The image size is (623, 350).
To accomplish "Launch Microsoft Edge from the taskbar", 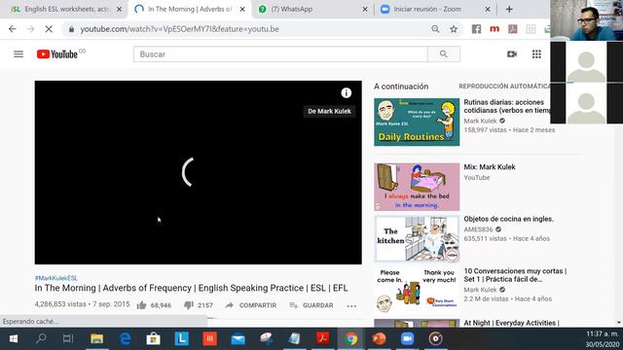I will tap(125, 338).
